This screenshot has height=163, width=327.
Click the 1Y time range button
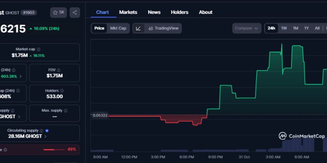307,28
